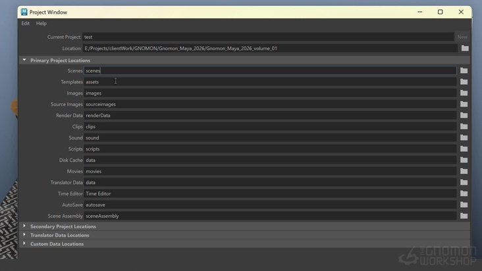This screenshot has height=271, width=482.
Task: Maximize the Project Window
Action: tap(441, 12)
